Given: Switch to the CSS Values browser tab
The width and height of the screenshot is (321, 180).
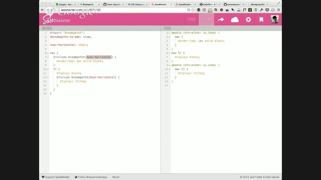Looking at the screenshot, I should coord(137,4).
